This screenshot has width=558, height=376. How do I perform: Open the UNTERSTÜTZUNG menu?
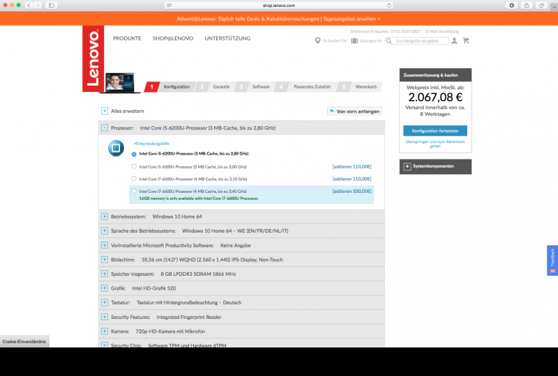(227, 38)
